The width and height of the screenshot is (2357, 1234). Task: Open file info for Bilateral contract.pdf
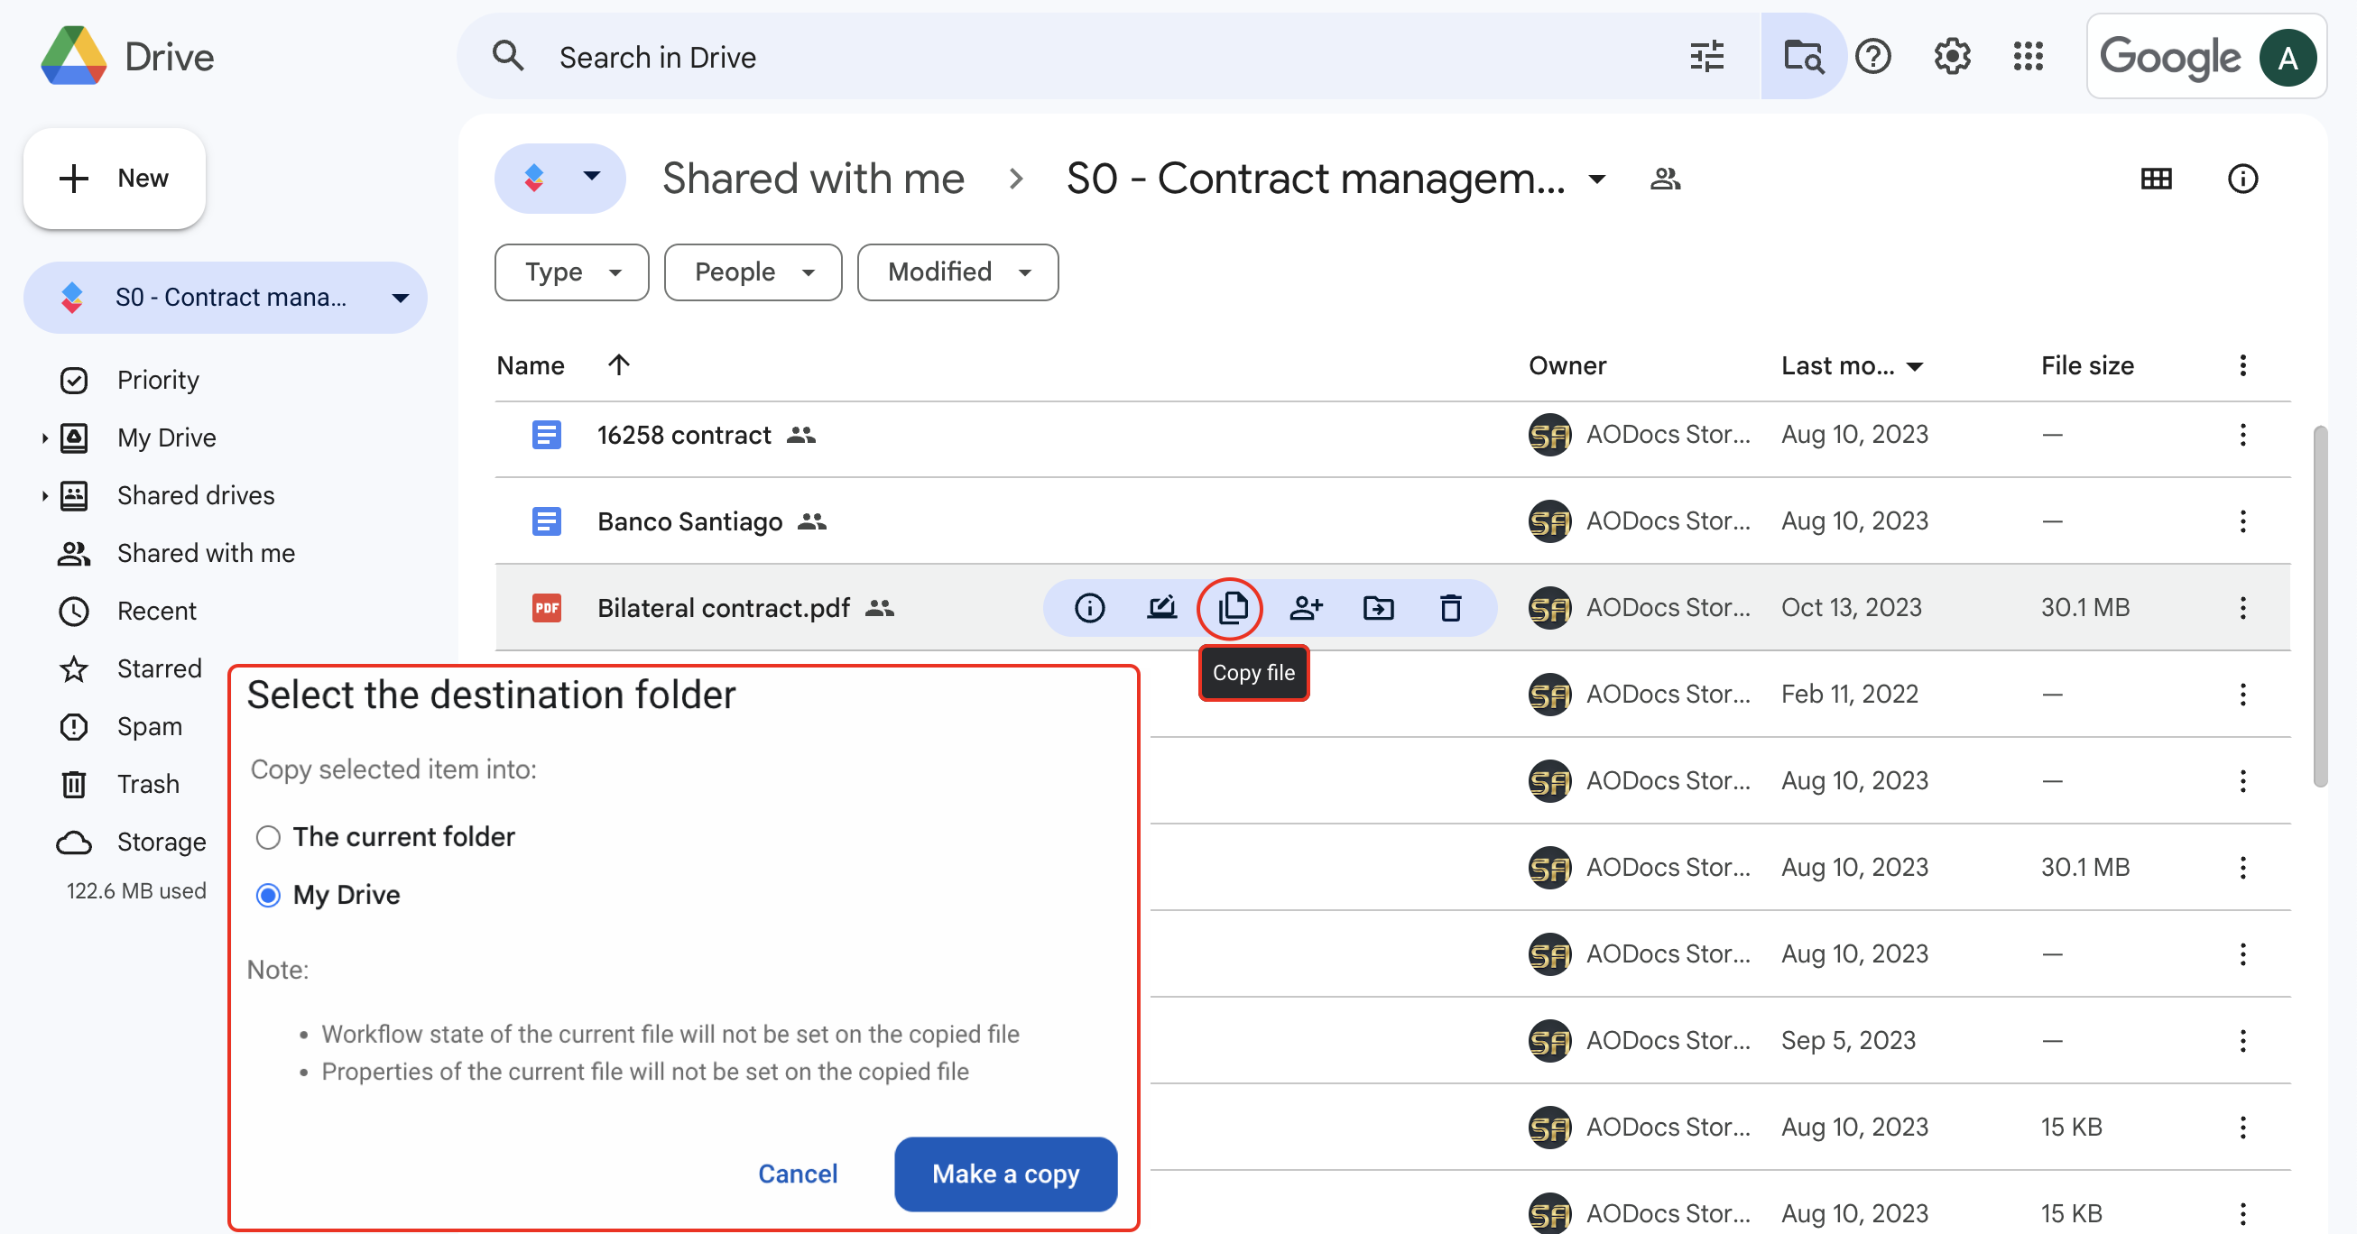[1089, 607]
